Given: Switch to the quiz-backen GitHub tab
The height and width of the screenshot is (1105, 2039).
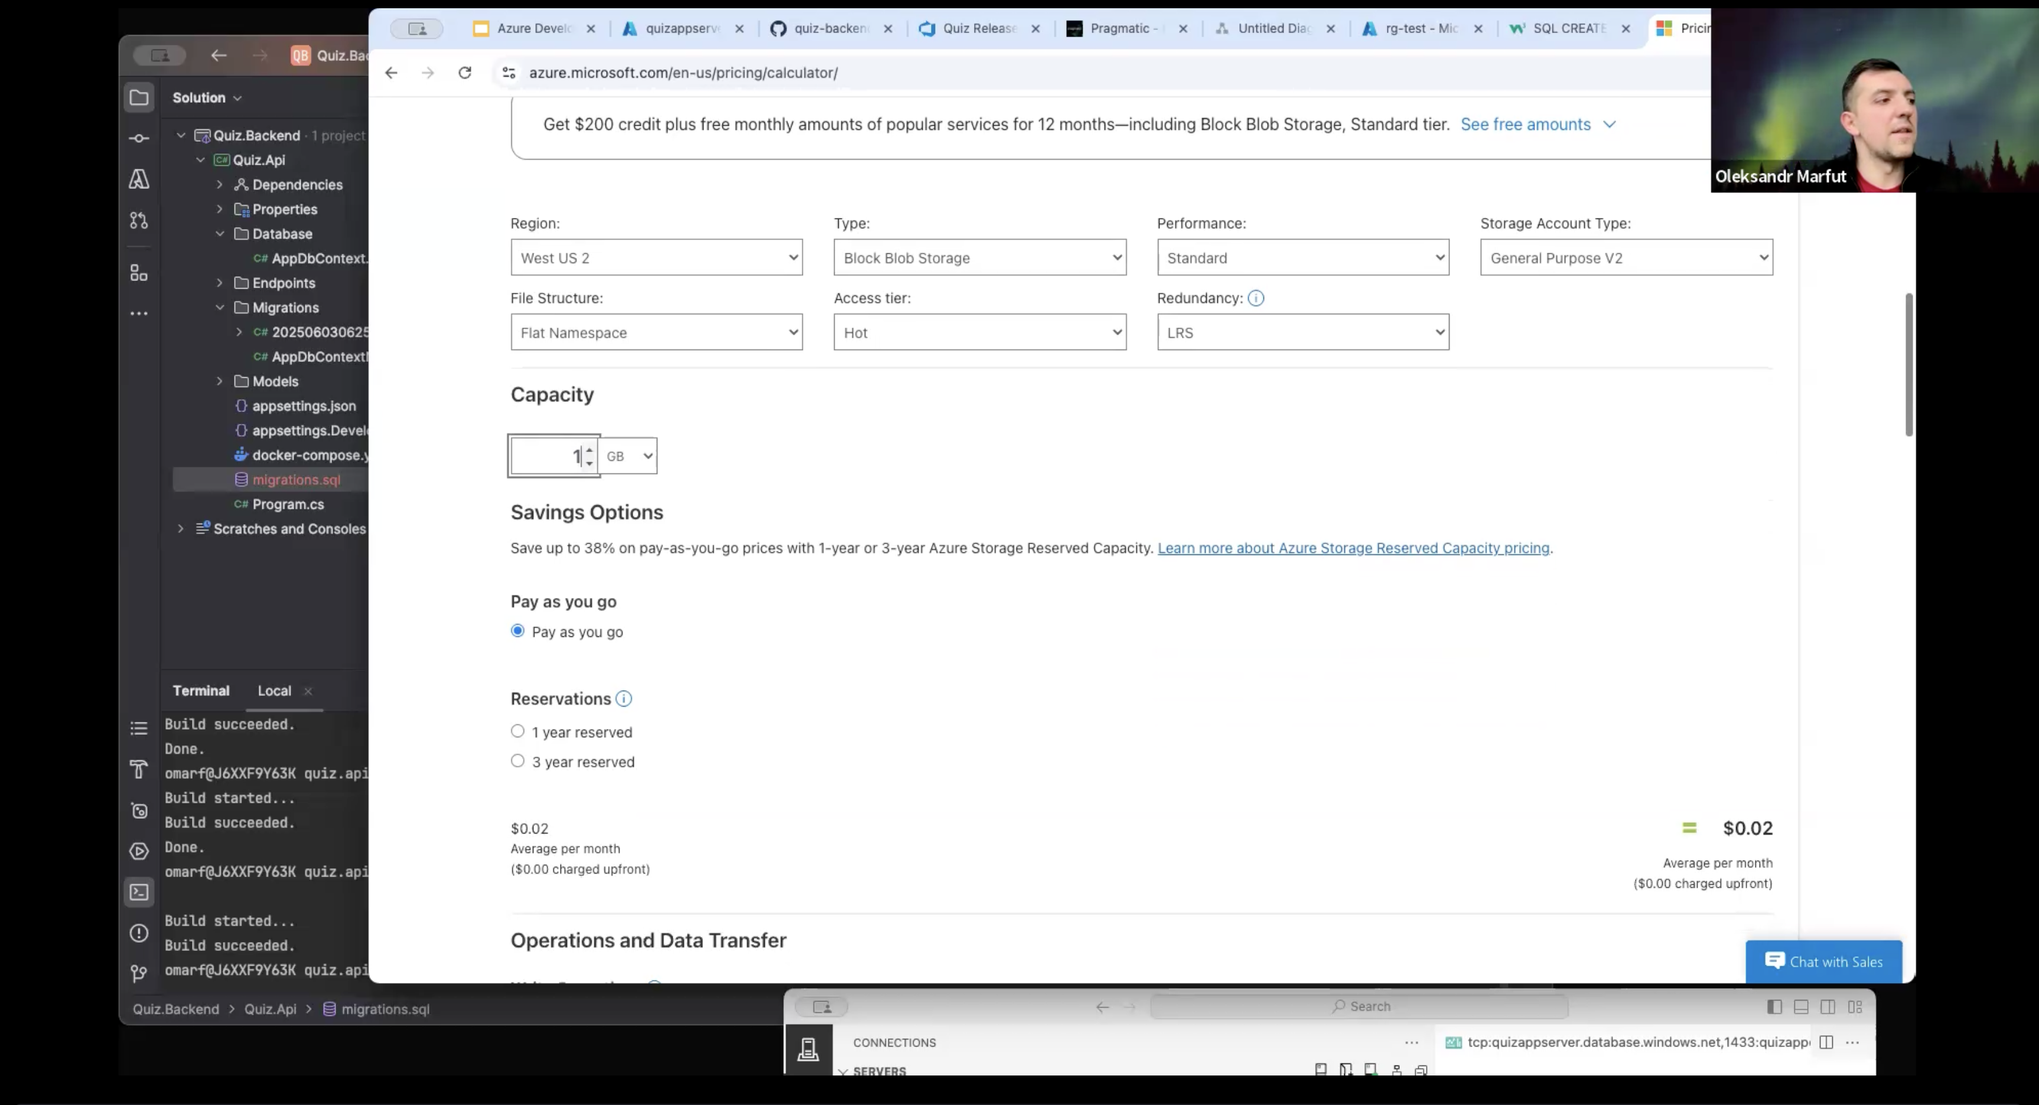Looking at the screenshot, I should pyautogui.click(x=831, y=28).
